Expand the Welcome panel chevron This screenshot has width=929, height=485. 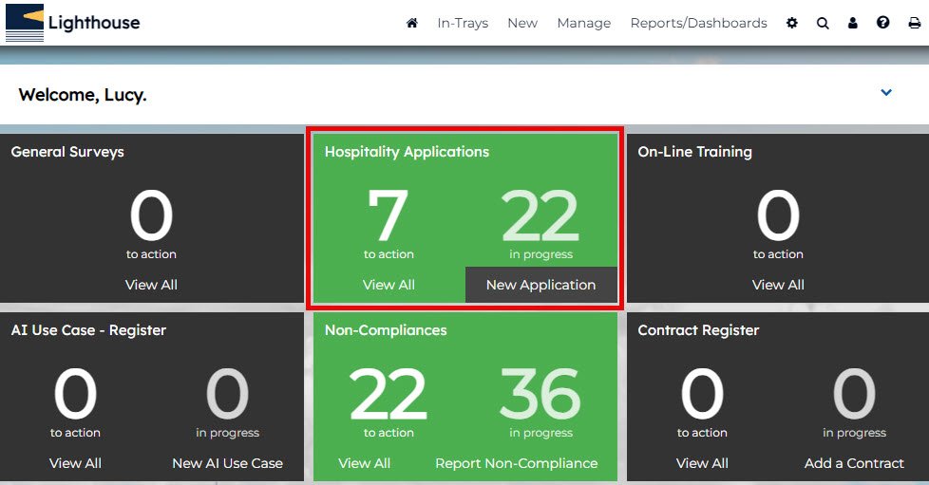tap(886, 93)
